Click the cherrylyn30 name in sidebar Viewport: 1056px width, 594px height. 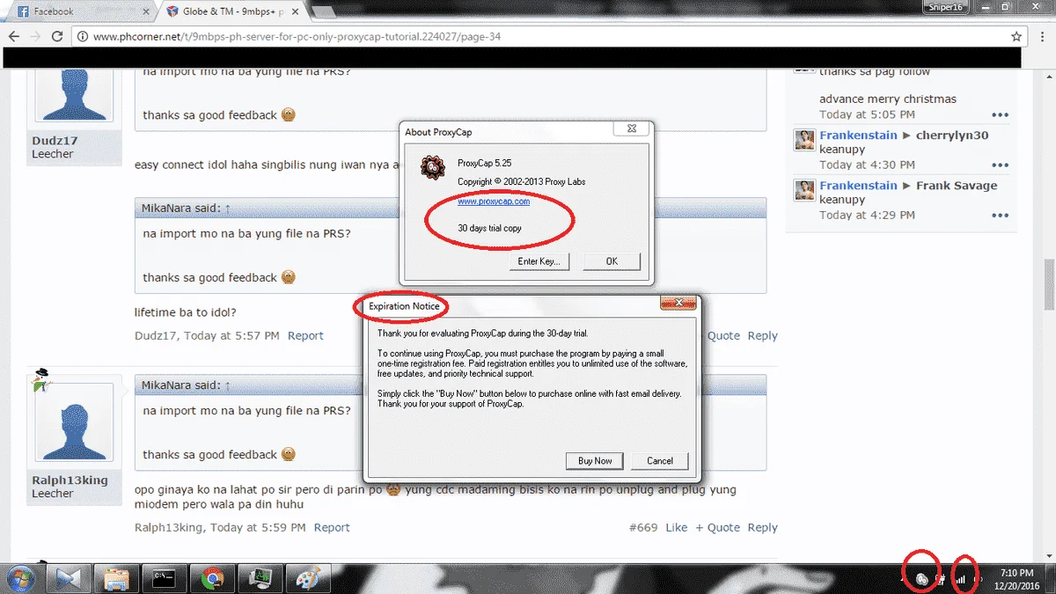click(952, 136)
